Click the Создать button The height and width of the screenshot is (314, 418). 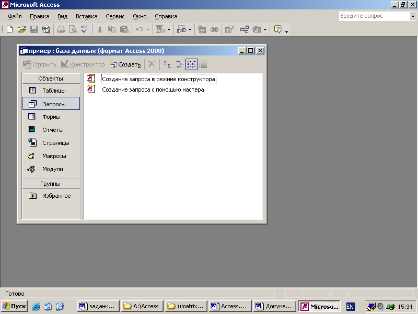(x=125, y=64)
